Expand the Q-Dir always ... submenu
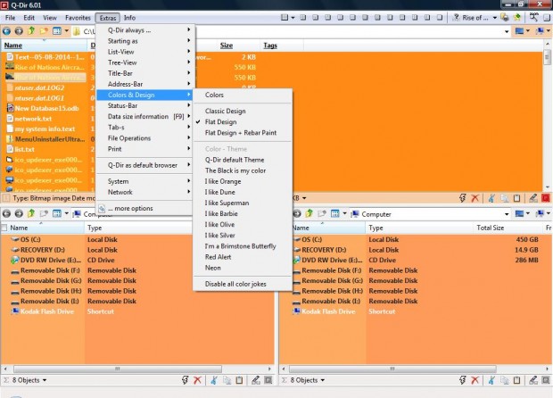The height and width of the screenshot is (398, 553). 144,30
